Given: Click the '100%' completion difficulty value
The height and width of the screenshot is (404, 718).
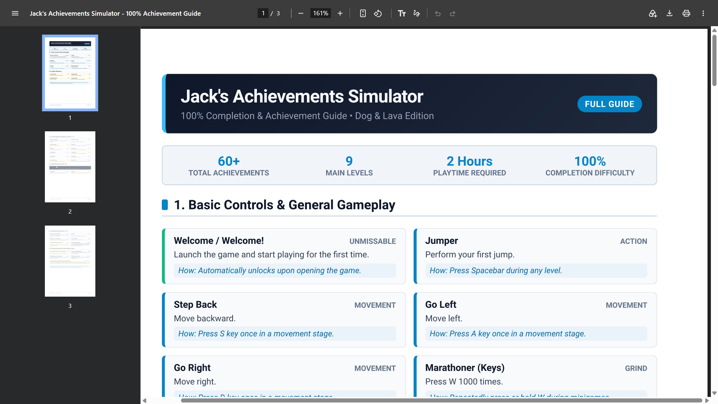Looking at the screenshot, I should click(x=590, y=161).
